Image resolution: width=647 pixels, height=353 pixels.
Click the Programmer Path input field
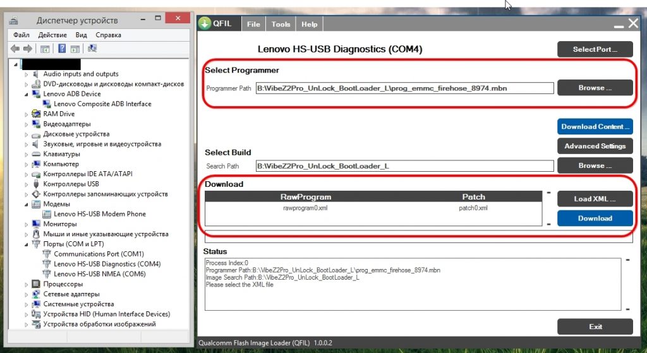405,88
